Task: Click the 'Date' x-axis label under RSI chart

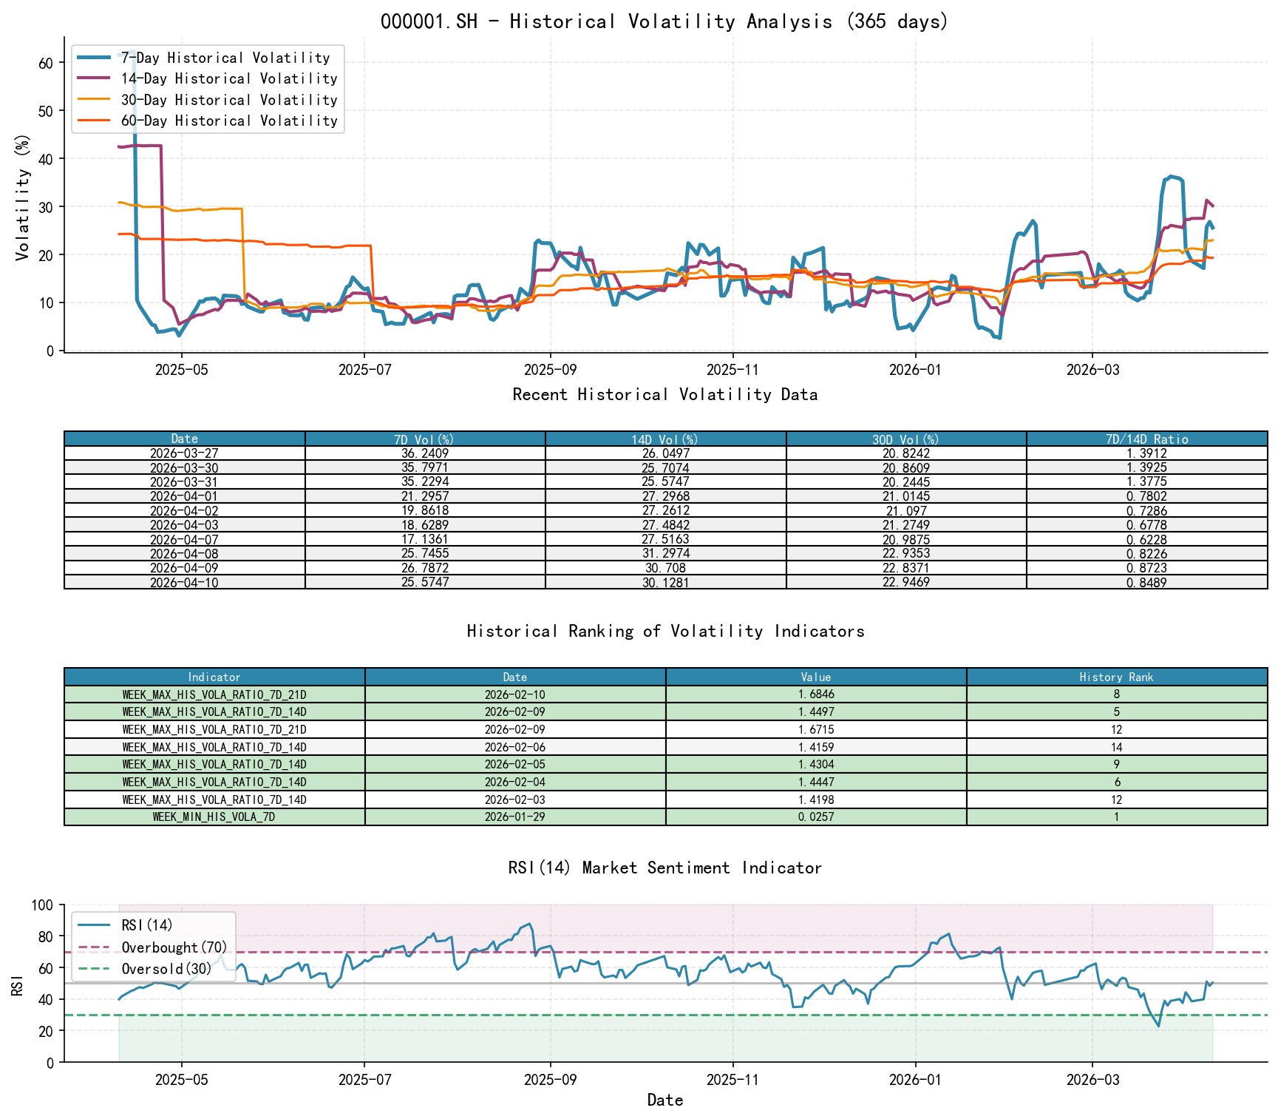Action: 665,1100
